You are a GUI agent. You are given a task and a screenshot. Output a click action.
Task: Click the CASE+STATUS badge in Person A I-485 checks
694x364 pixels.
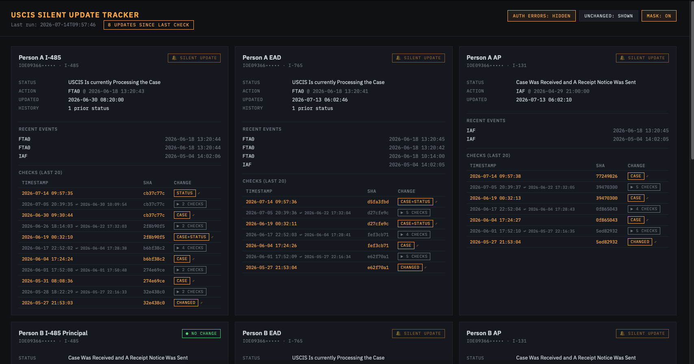(x=191, y=237)
